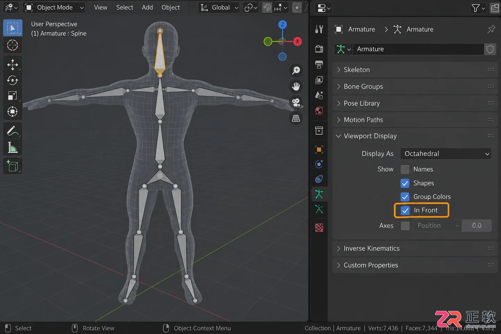The image size is (501, 334).
Task: Open the Select menu
Action: coord(125,8)
